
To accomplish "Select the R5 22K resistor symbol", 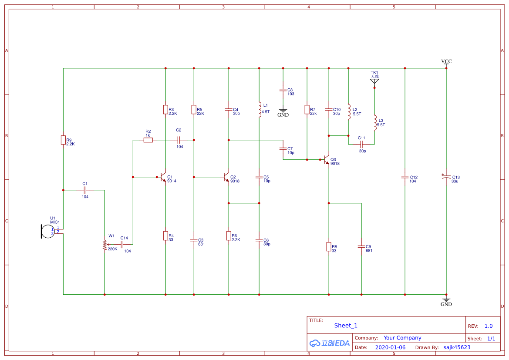I will [x=194, y=110].
